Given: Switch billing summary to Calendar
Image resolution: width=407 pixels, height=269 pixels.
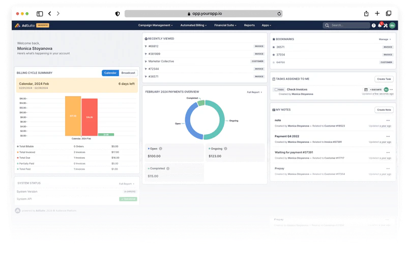Looking at the screenshot, I should 110,73.
